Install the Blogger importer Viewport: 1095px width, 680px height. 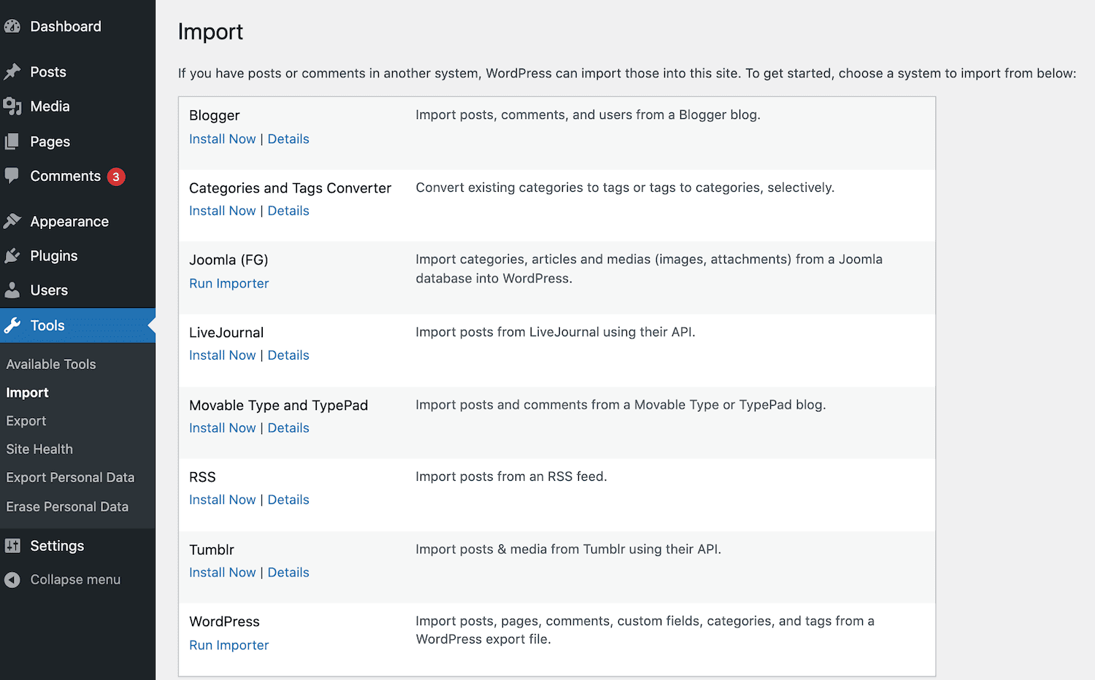(222, 139)
